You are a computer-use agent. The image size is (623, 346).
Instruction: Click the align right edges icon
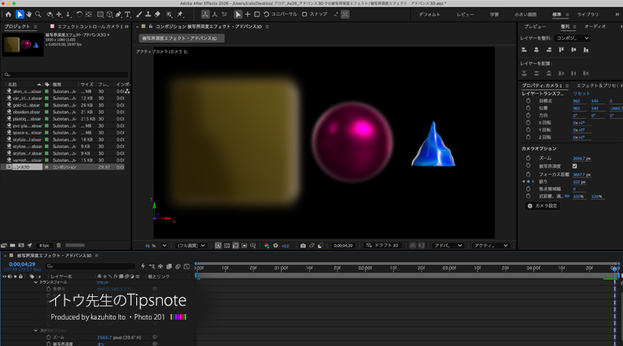(549, 50)
